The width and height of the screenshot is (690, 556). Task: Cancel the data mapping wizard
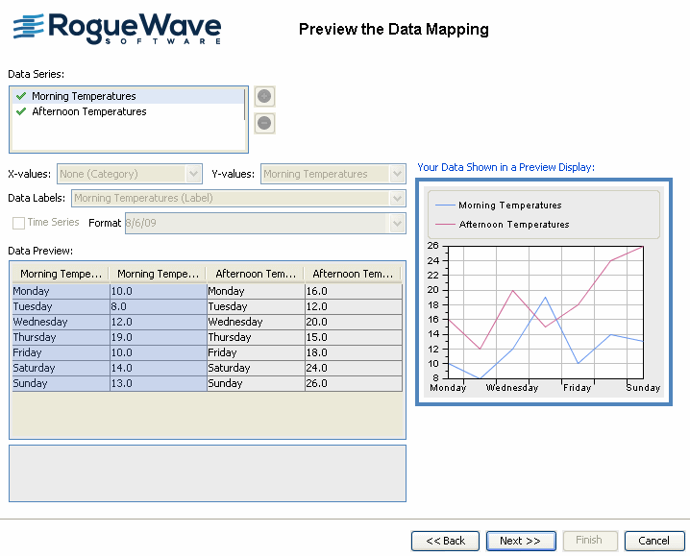click(x=654, y=541)
